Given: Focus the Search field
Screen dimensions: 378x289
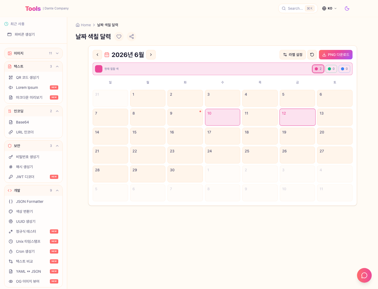Looking at the screenshot, I should tap(298, 8).
